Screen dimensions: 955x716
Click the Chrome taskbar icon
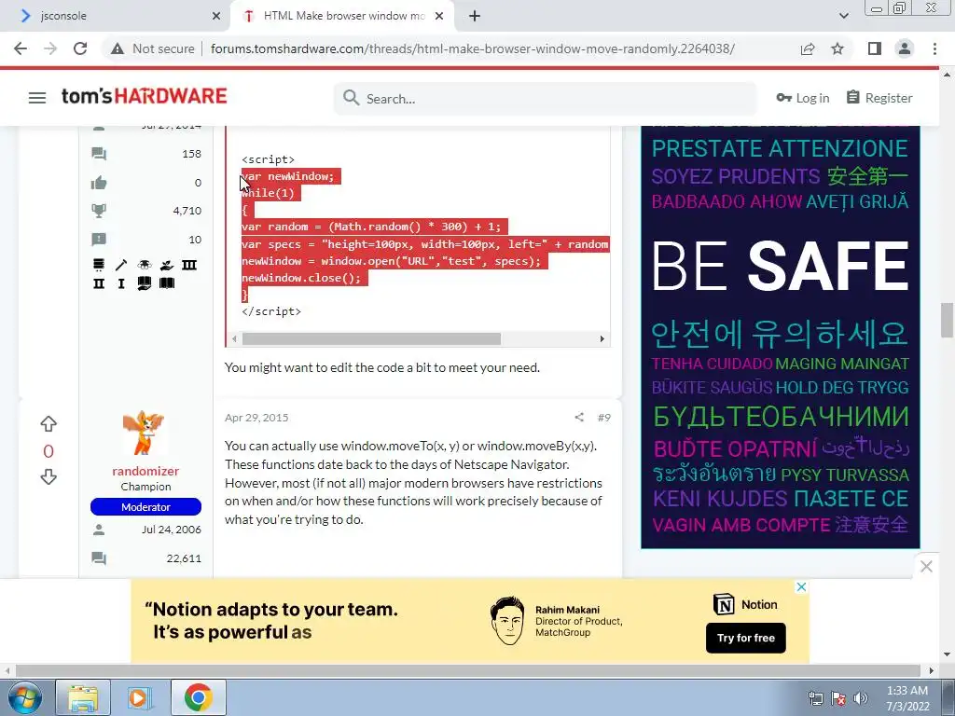[x=198, y=697]
